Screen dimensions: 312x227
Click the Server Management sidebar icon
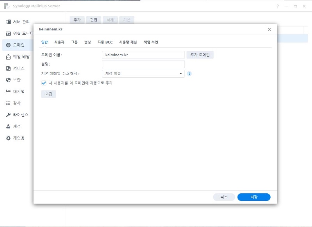[x=8, y=22]
